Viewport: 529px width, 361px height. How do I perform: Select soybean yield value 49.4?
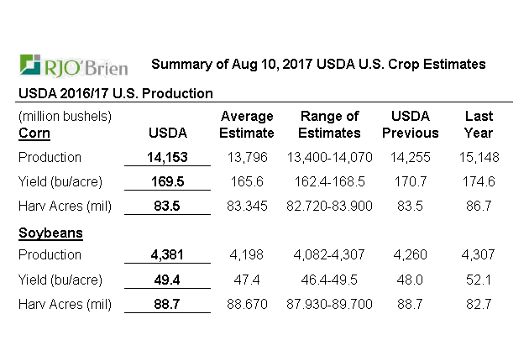coord(167,280)
